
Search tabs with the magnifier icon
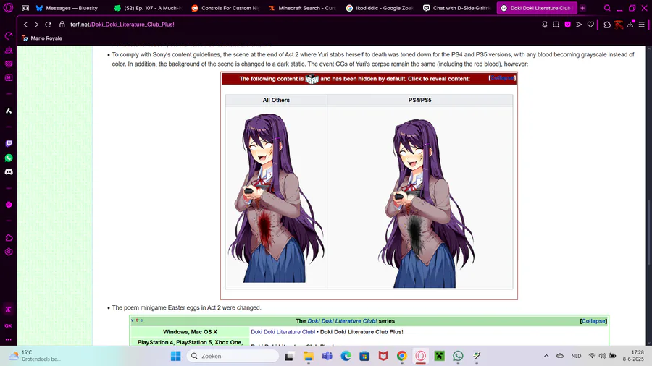point(607,8)
